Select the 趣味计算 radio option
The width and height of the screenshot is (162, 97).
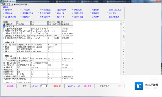[x=60, y=17]
